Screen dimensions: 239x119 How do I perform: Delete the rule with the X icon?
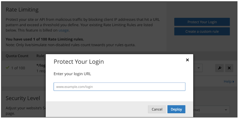(x=229, y=68)
